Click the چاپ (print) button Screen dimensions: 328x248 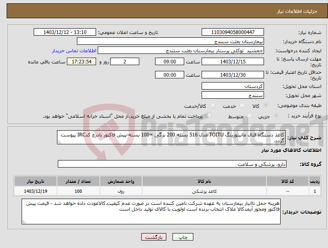[182, 237]
